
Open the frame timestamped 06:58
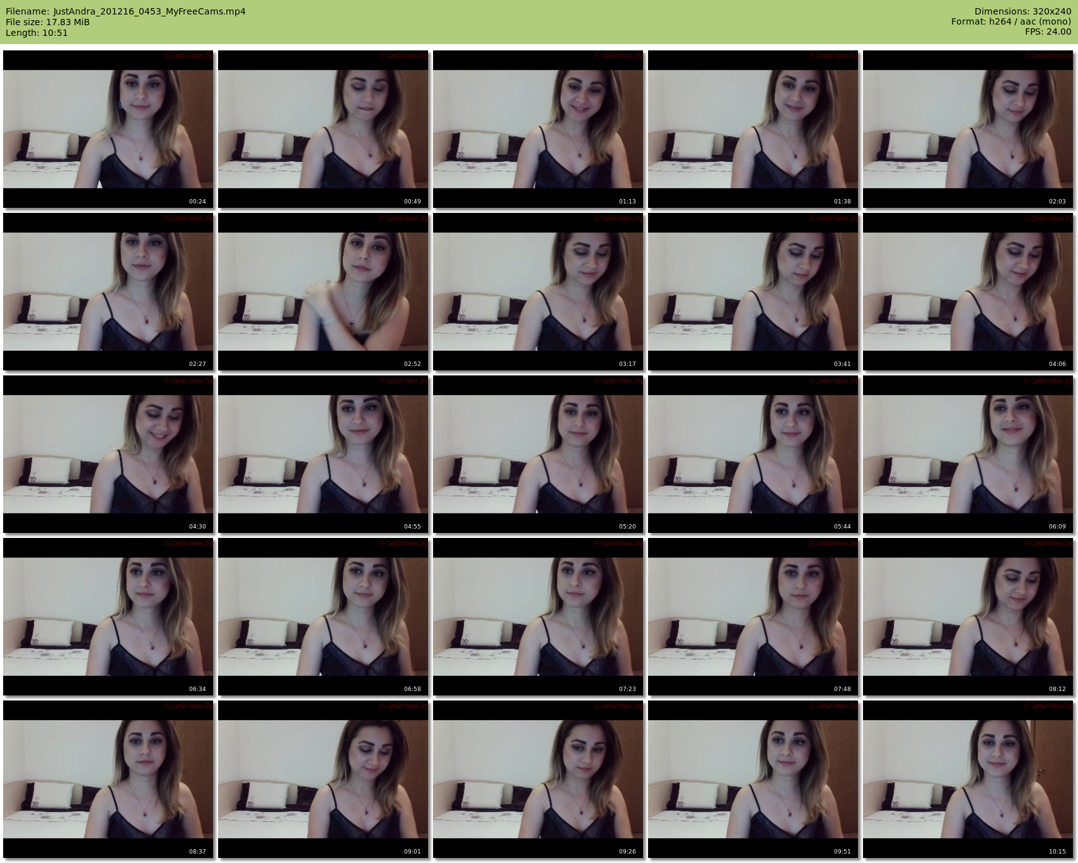click(323, 617)
